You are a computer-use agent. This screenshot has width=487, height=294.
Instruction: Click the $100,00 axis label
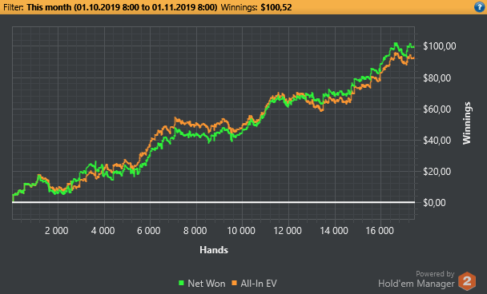440,46
